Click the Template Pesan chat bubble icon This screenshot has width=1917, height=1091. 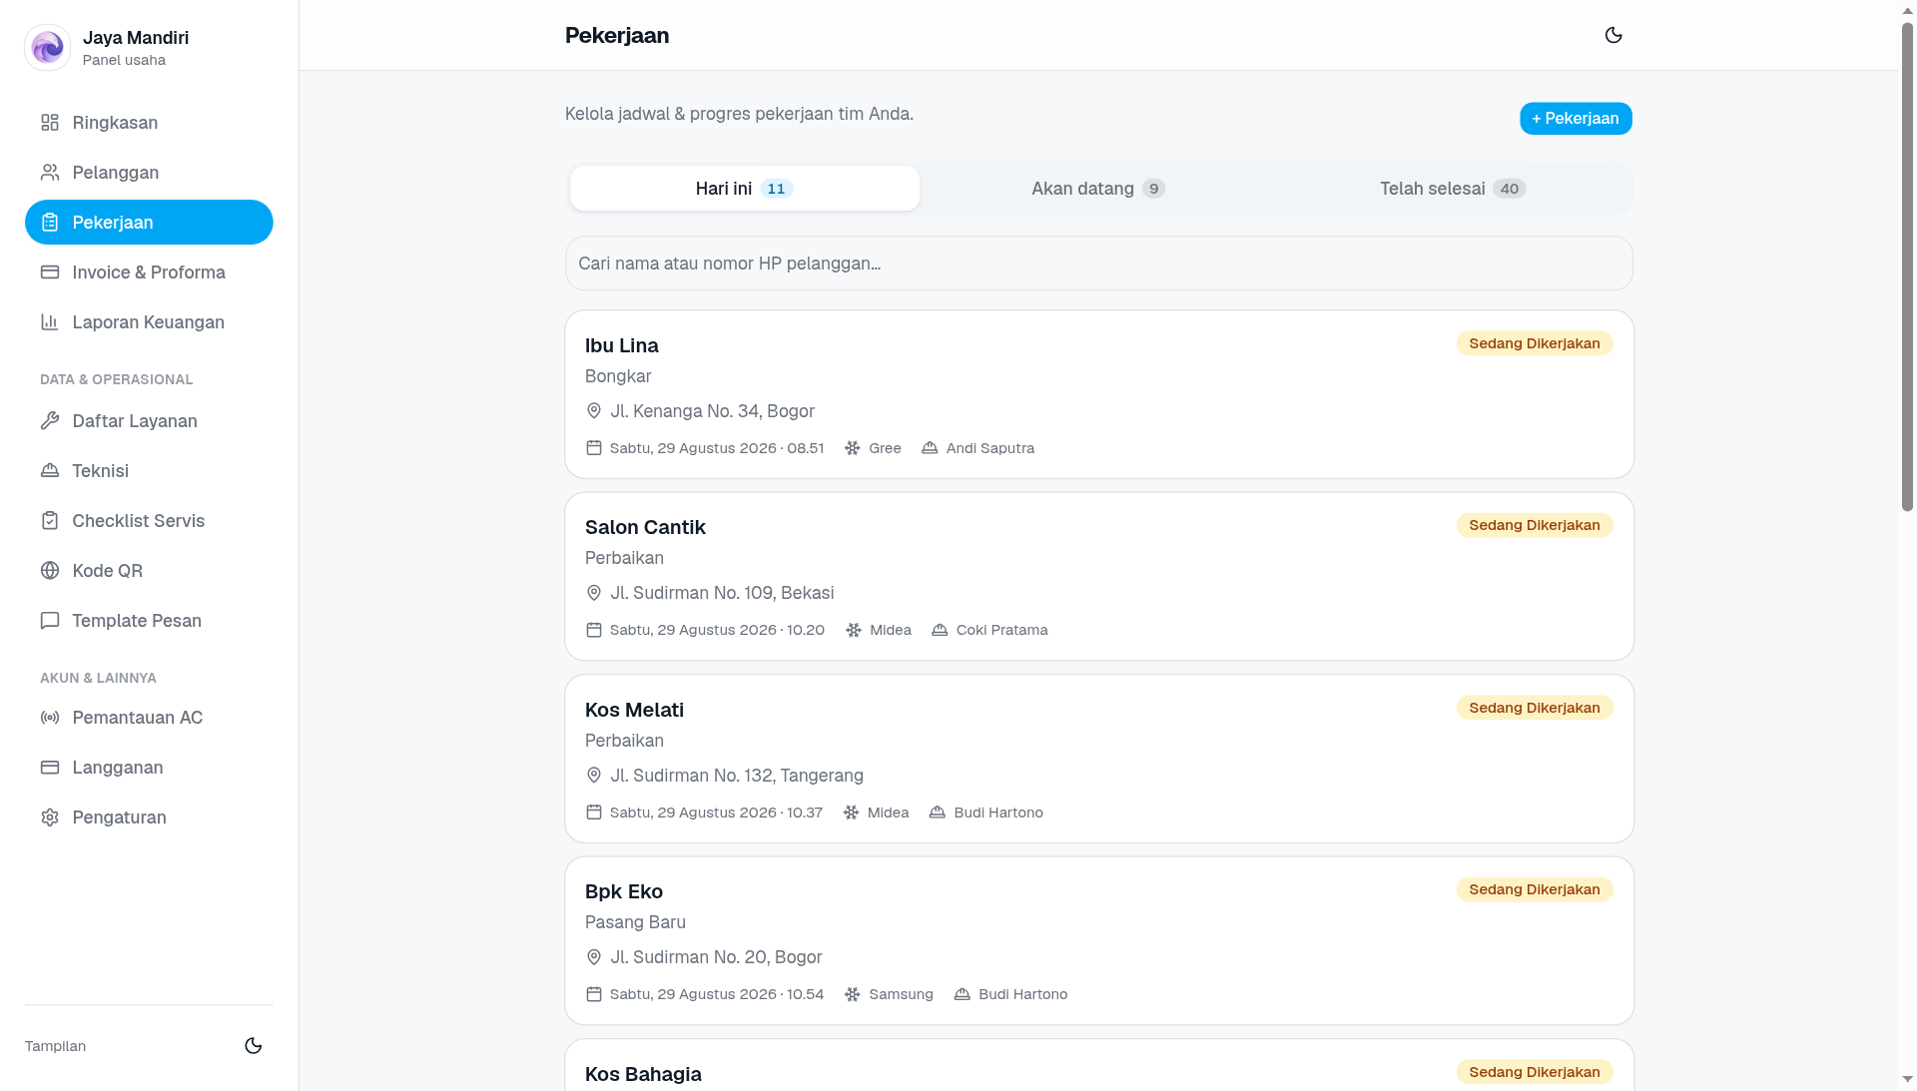(x=50, y=621)
